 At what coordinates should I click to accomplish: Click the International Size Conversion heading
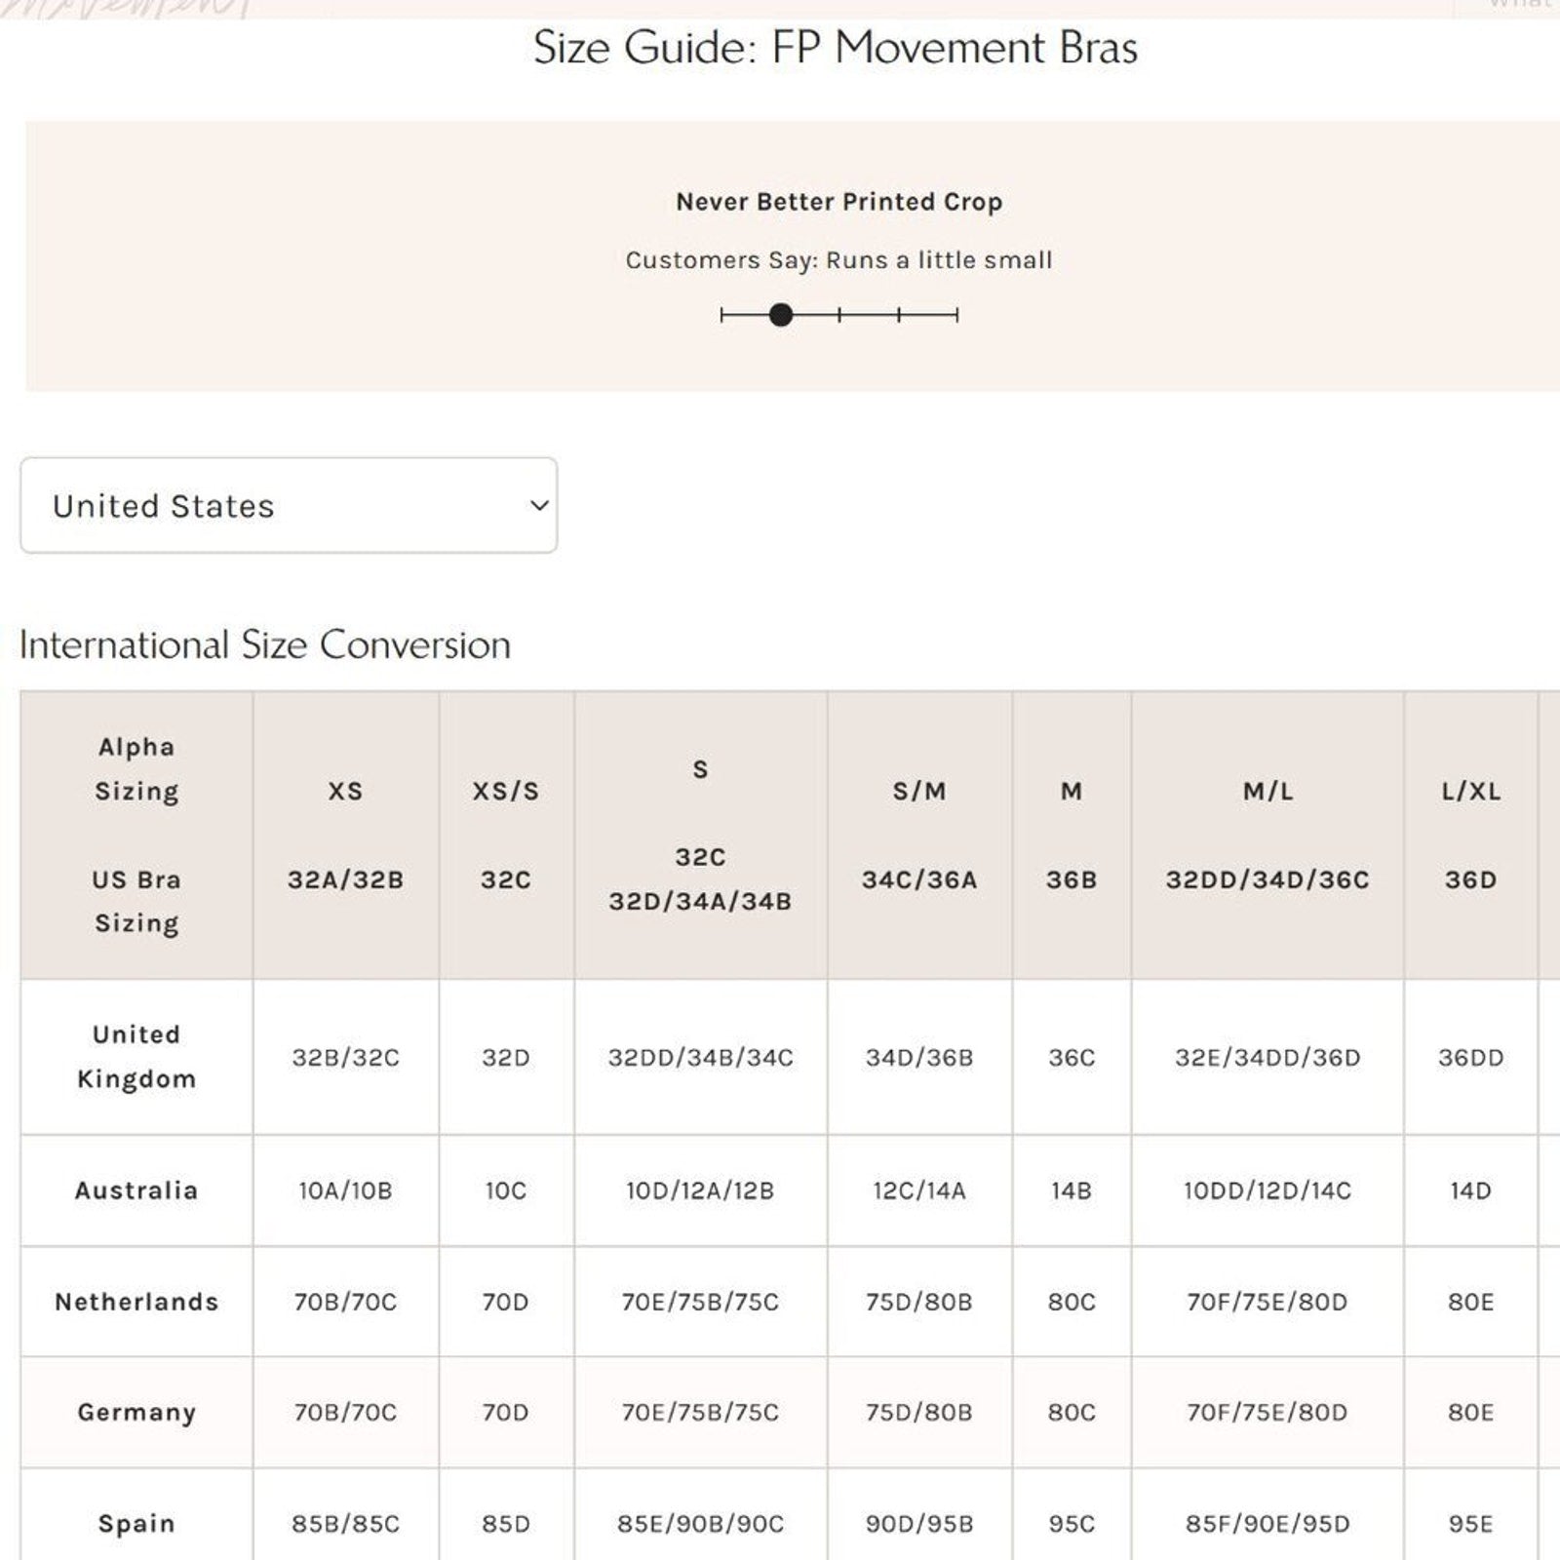(x=265, y=644)
